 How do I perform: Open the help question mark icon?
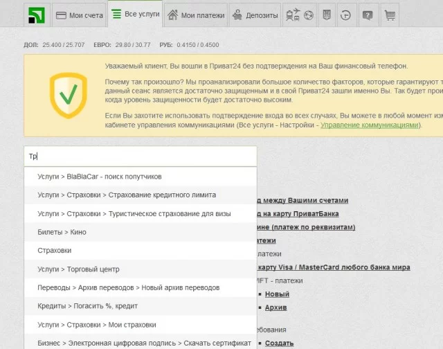368,15
